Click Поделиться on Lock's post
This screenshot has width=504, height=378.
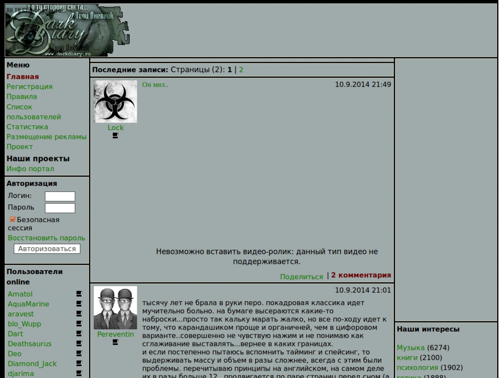pyautogui.click(x=301, y=277)
